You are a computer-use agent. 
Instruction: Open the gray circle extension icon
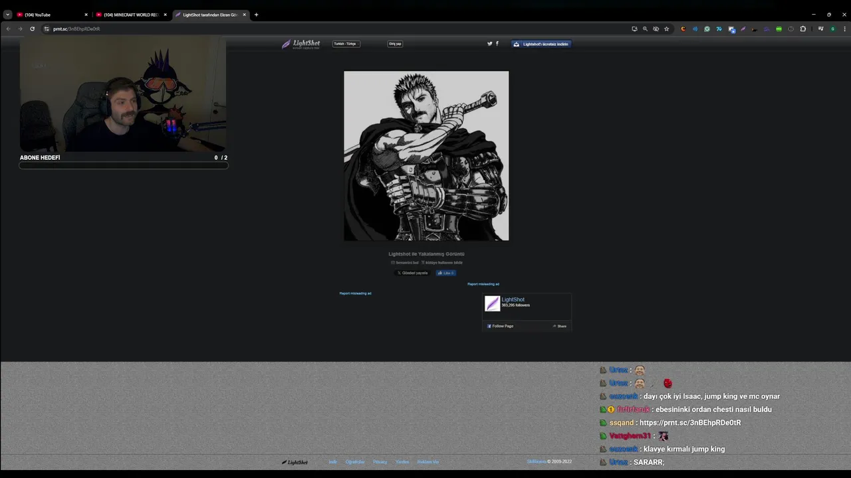(790, 29)
